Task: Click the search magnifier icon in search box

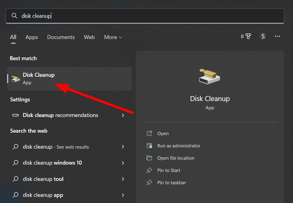Action: pos(14,16)
